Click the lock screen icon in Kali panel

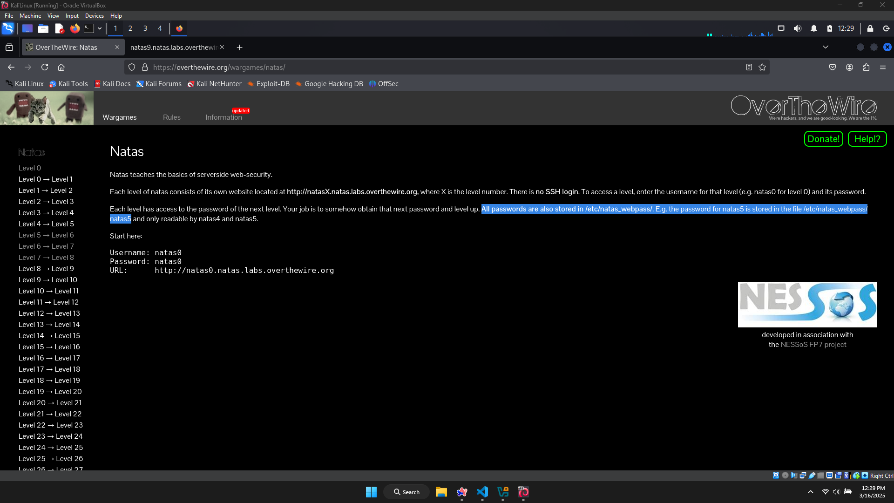[x=870, y=28]
